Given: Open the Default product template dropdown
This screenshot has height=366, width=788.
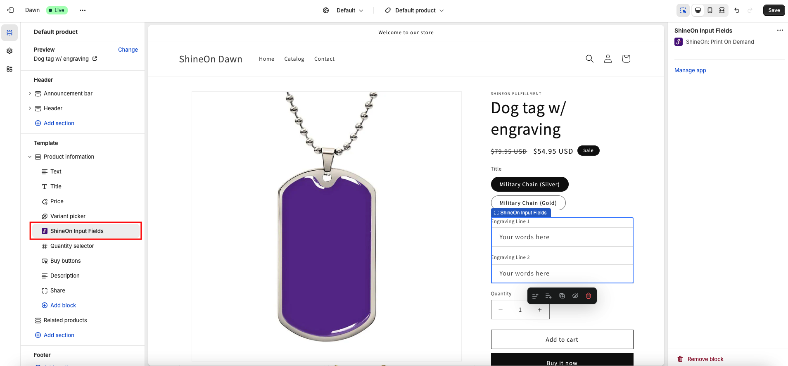Looking at the screenshot, I should click(414, 10).
